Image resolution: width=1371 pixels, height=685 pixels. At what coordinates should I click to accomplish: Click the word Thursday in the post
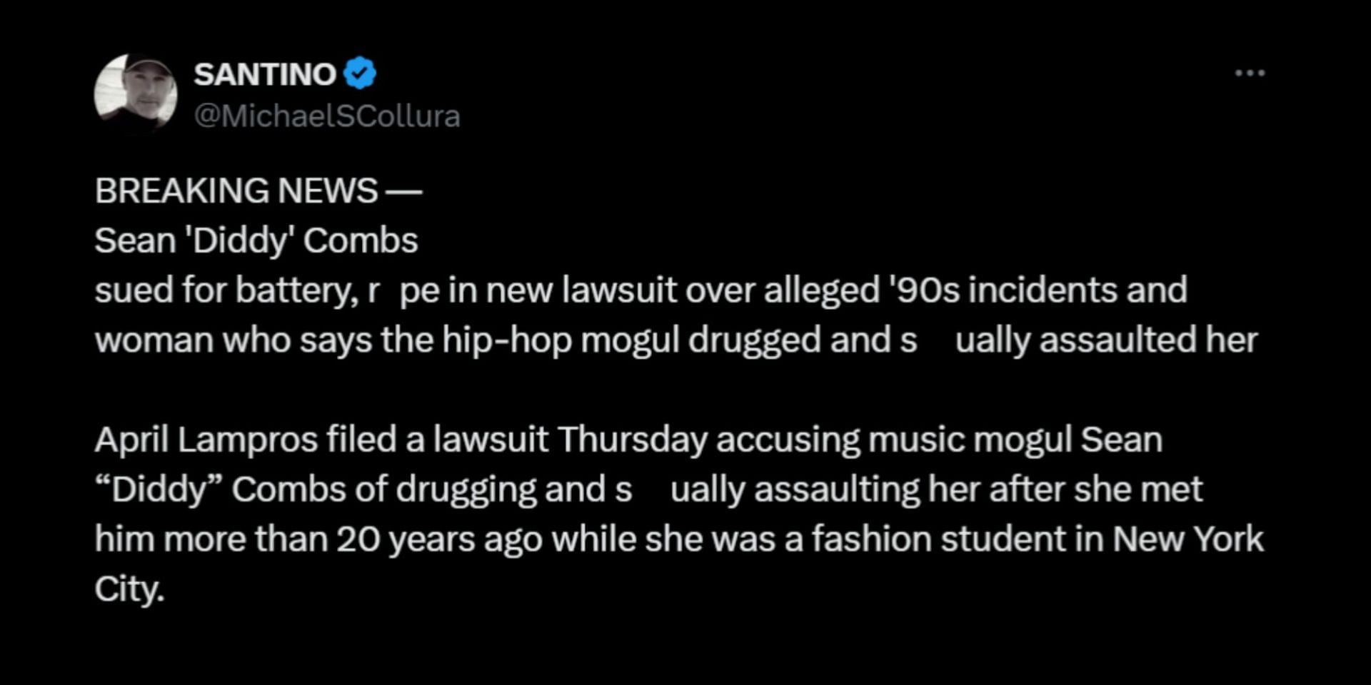[632, 440]
